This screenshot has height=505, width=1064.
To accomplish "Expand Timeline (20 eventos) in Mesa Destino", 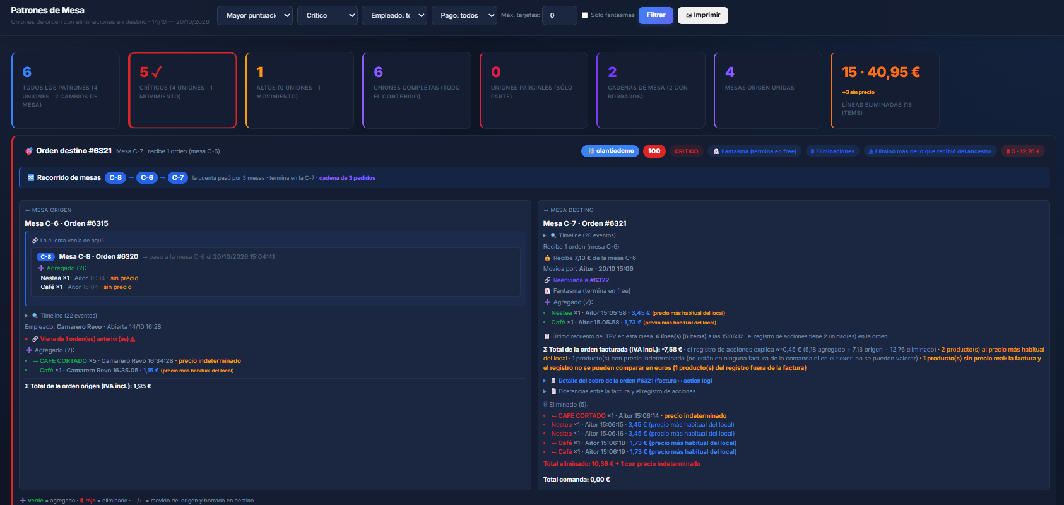I will click(580, 235).
